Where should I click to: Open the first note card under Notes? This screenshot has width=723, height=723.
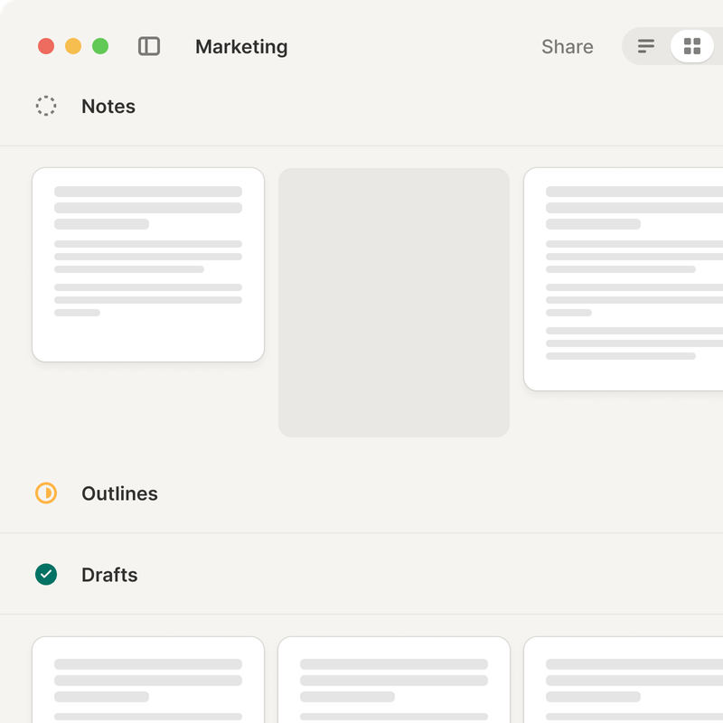pyautogui.click(x=147, y=265)
